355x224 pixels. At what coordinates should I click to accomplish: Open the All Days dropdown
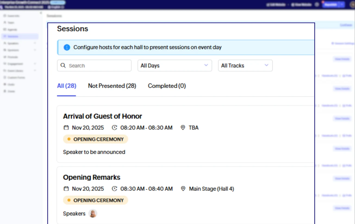[175, 65]
